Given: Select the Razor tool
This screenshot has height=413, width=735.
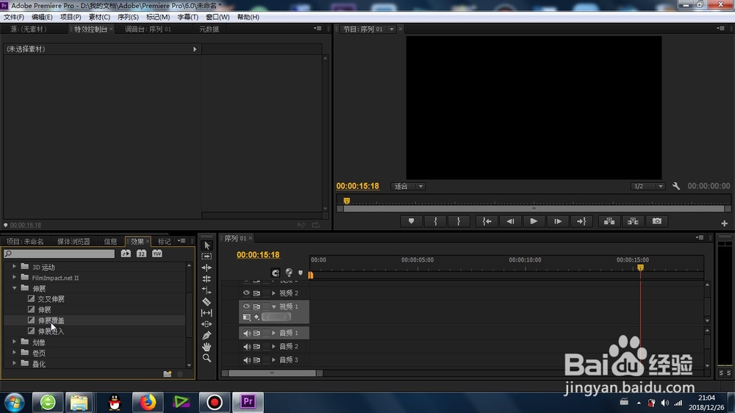Looking at the screenshot, I should 207,301.
